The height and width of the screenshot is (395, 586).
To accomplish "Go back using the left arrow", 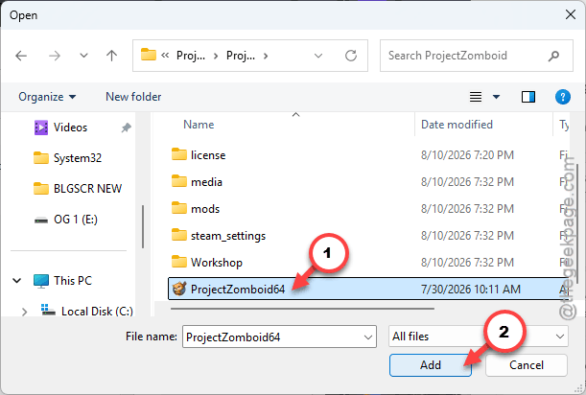I will tap(21, 56).
